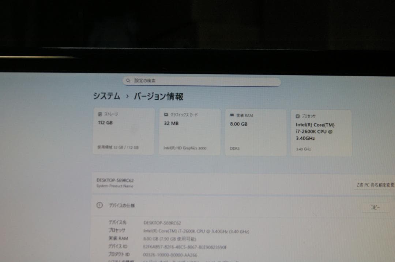
Task: Select the processor card showing i7-2600K
Action: coord(321,132)
